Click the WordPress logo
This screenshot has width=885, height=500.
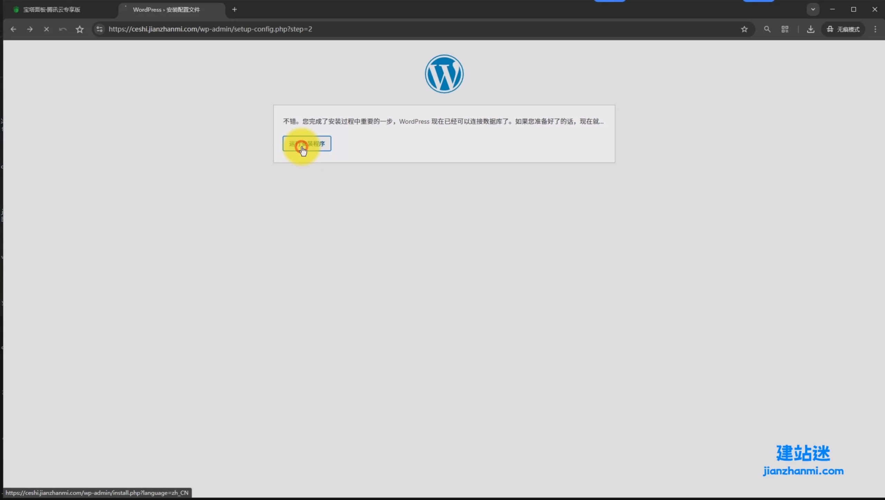tap(444, 74)
